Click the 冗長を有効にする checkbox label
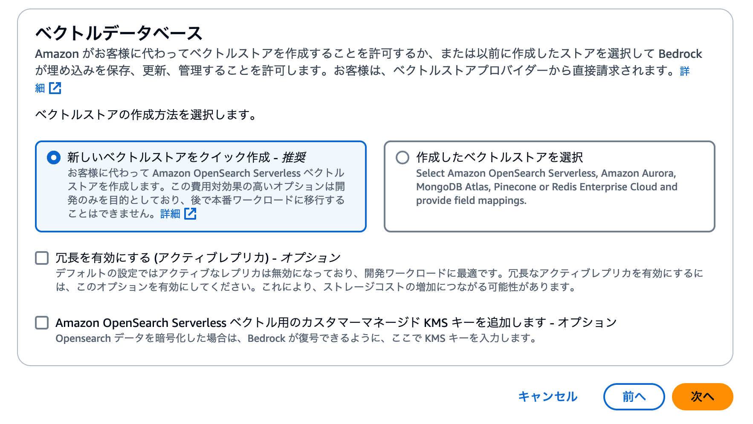Viewport: 753px width, 424px height. (x=197, y=256)
